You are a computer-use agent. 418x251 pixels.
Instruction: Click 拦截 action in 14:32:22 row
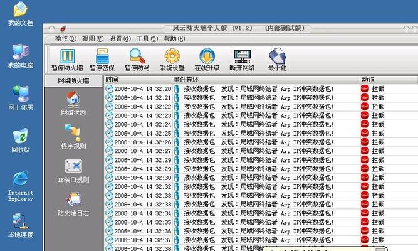coord(378,107)
